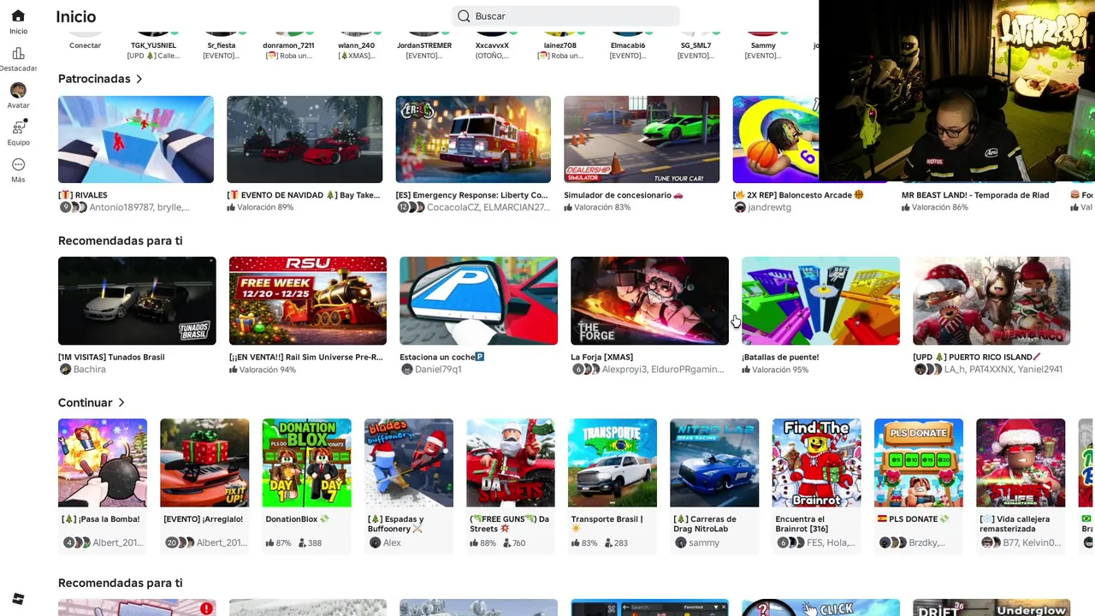
Task: Focus the Buscar search field
Action: 565,15
